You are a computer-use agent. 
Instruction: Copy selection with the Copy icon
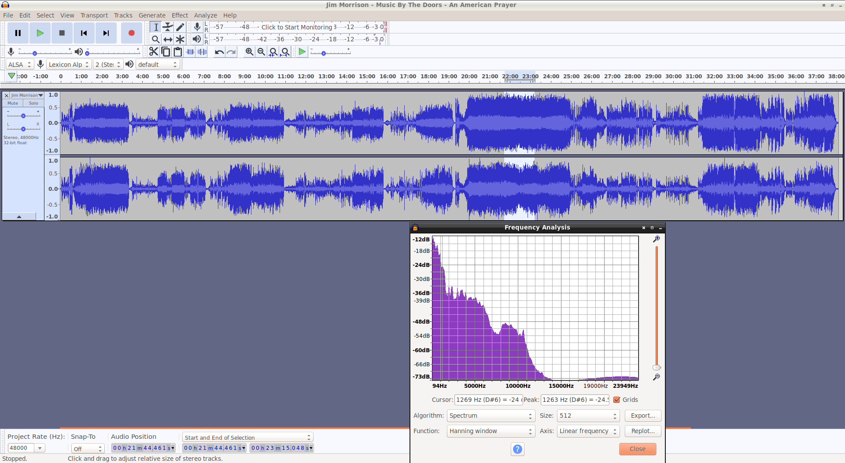coord(166,52)
